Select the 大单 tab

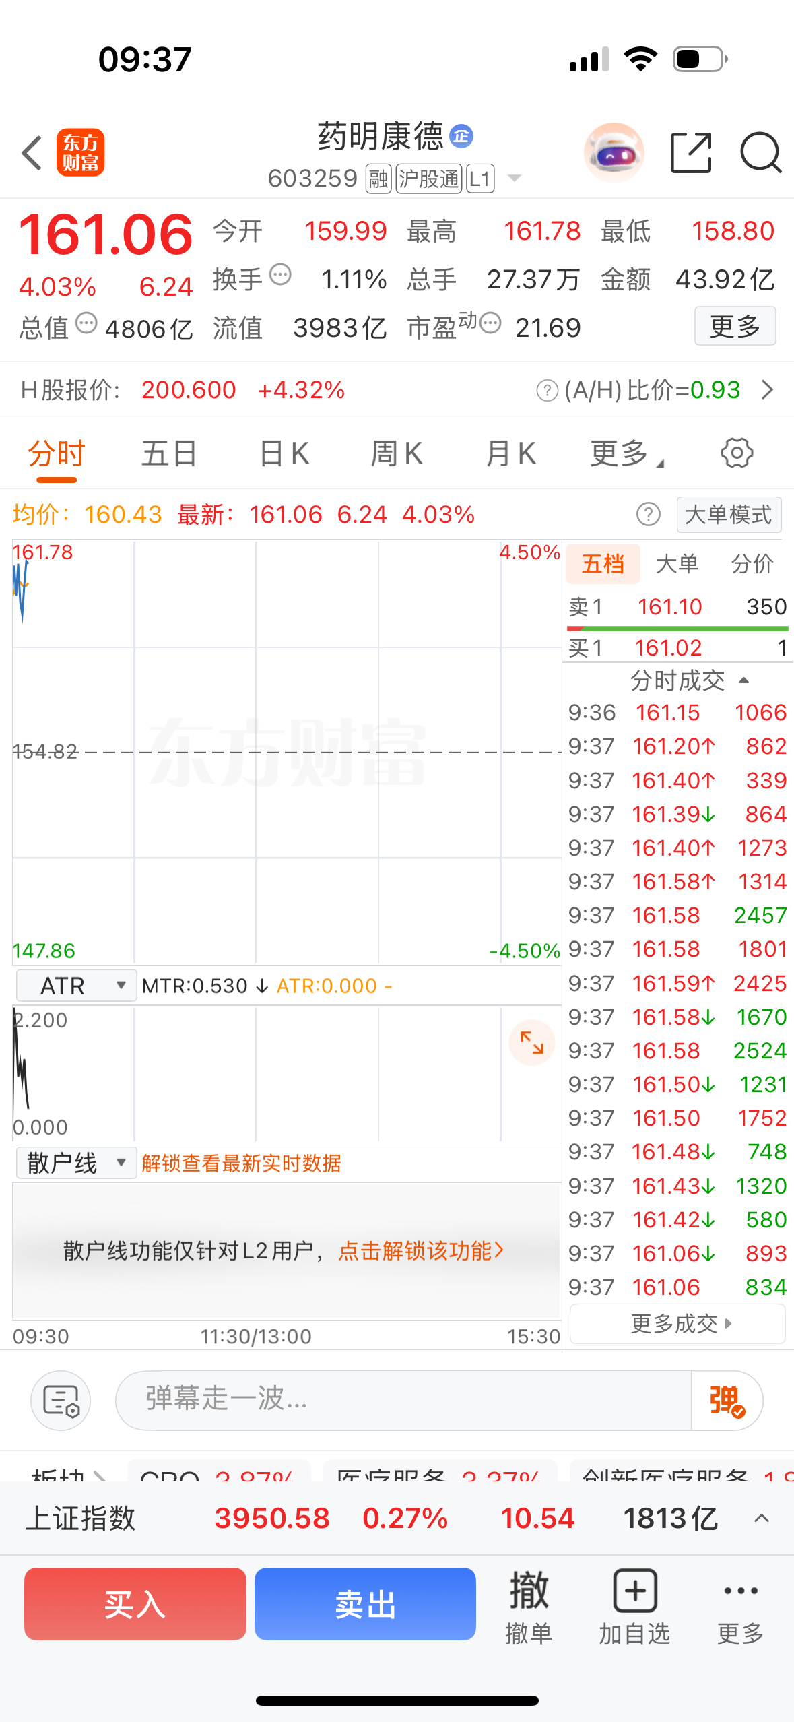pyautogui.click(x=677, y=564)
